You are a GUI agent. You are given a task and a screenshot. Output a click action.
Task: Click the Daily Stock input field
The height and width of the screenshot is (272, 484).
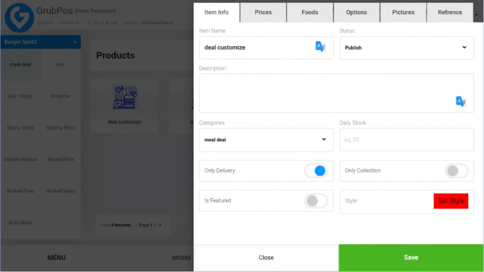click(x=407, y=140)
